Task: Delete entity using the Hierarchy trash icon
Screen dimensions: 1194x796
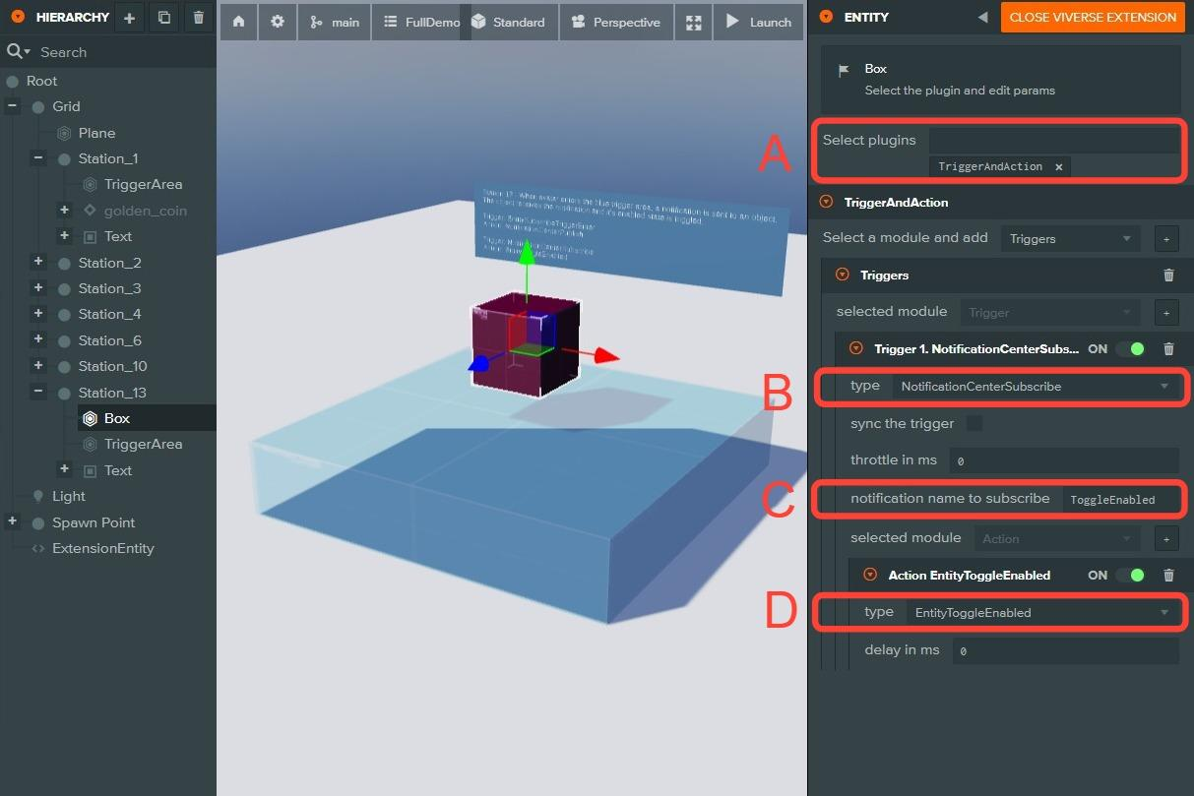Action: pos(199,18)
